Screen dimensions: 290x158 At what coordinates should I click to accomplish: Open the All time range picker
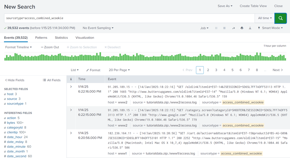coord(265,18)
